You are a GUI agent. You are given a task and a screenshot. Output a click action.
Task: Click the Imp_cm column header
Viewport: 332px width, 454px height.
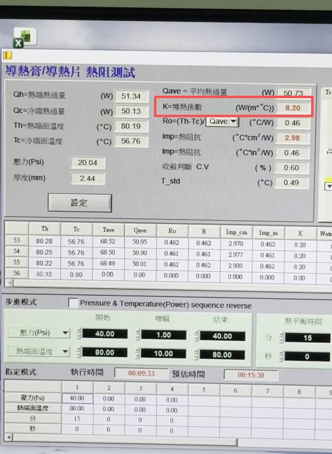(x=236, y=232)
